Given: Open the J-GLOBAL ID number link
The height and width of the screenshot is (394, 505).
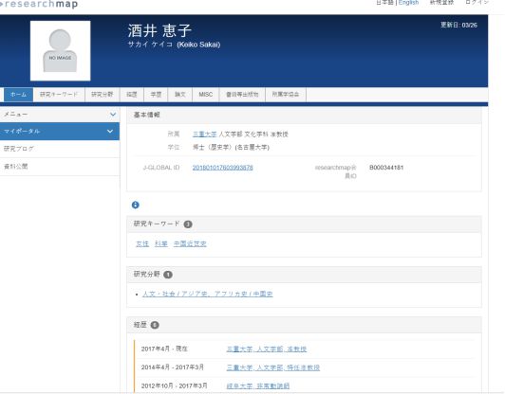Looking at the screenshot, I should click(222, 168).
